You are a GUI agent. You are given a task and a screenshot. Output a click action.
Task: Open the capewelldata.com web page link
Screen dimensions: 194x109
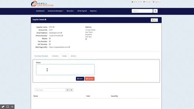[59, 47]
